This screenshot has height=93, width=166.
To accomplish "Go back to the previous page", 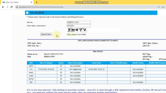I will tap(3, 7).
